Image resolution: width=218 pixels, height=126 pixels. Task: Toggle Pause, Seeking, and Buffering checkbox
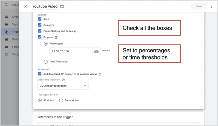[x=40, y=31]
